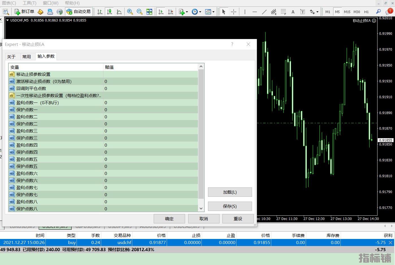Open the notification chat icon
This screenshot has height=265, width=395.
point(389,12)
